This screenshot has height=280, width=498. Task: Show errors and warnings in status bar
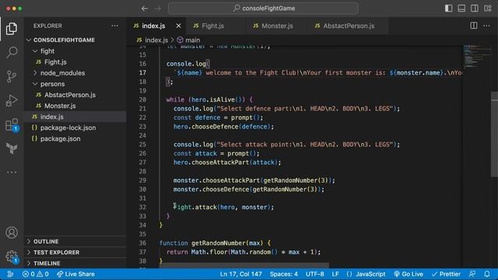(x=36, y=274)
